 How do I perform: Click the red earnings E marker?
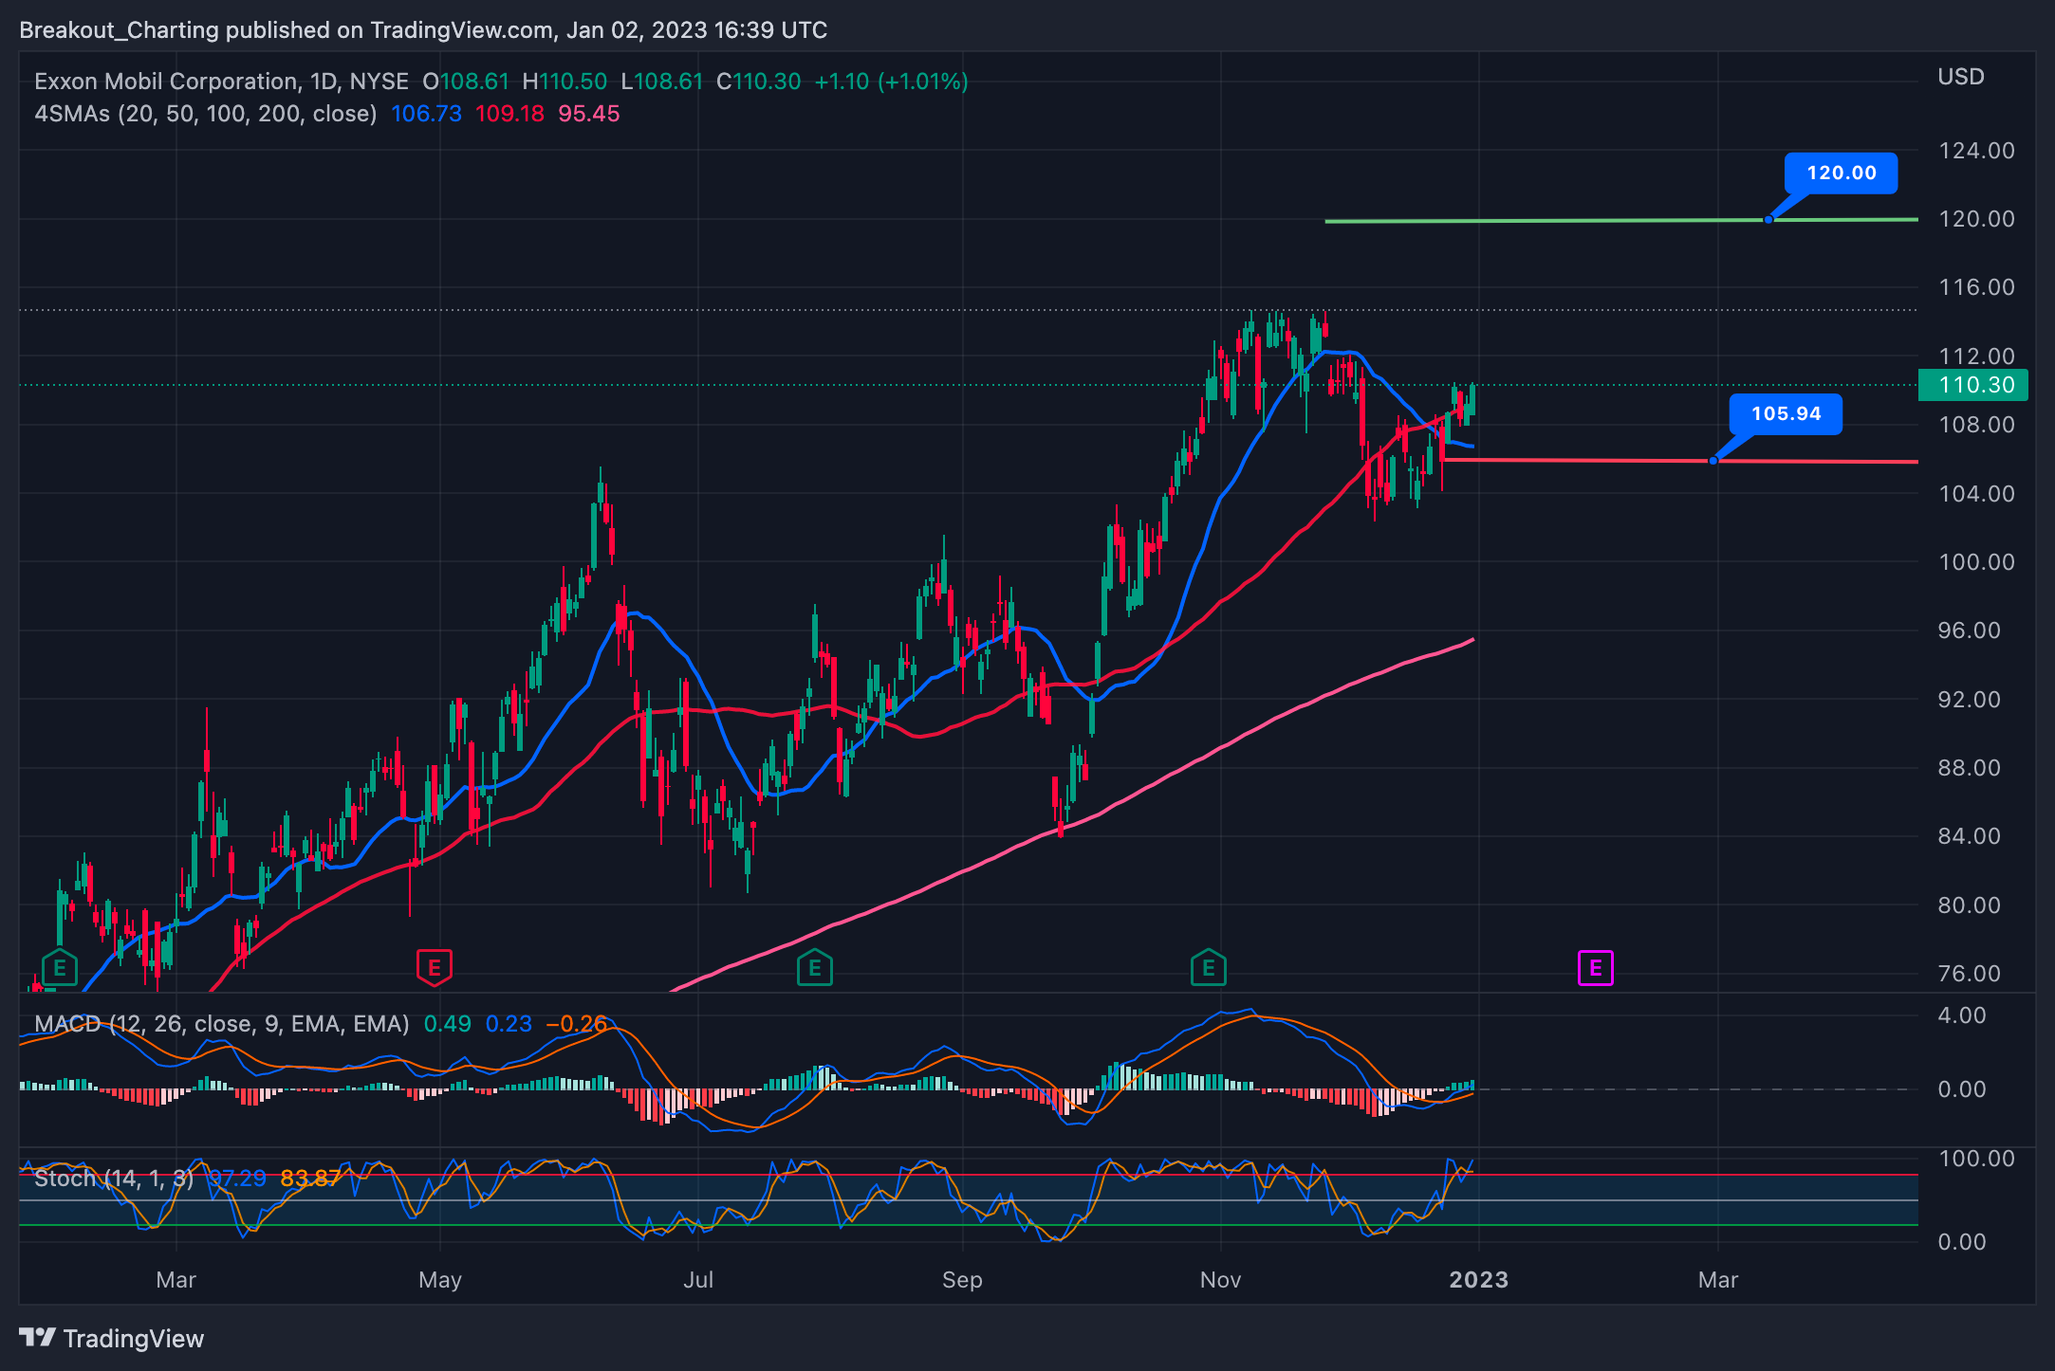pos(435,968)
